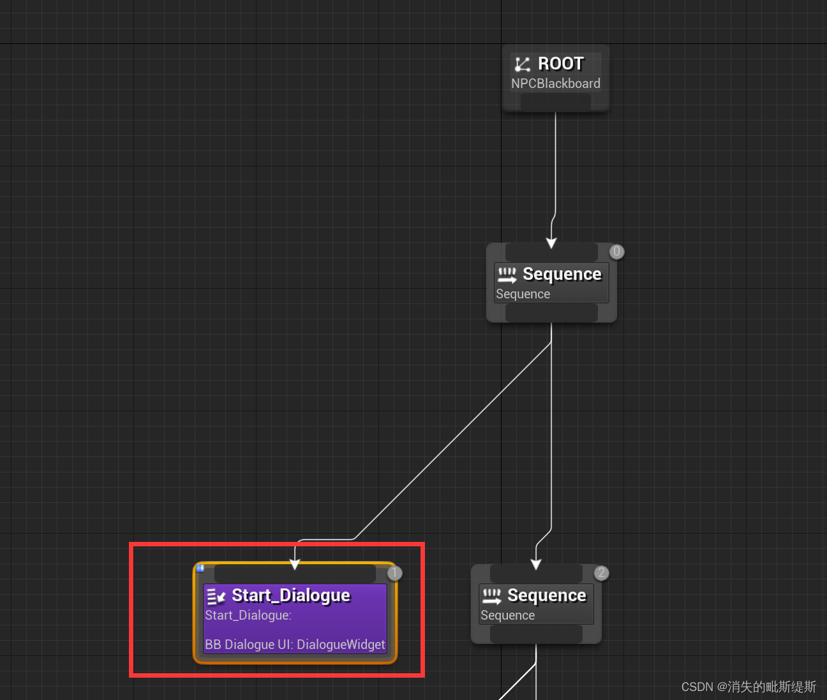
Task: Click the top input pin of Sequence 0
Action: point(551,252)
